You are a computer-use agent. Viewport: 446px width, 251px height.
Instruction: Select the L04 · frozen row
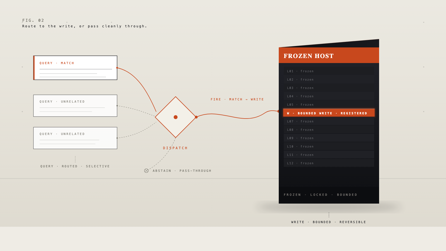click(x=329, y=96)
